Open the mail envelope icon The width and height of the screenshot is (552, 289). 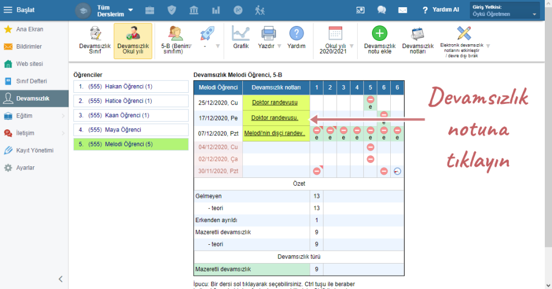403,10
